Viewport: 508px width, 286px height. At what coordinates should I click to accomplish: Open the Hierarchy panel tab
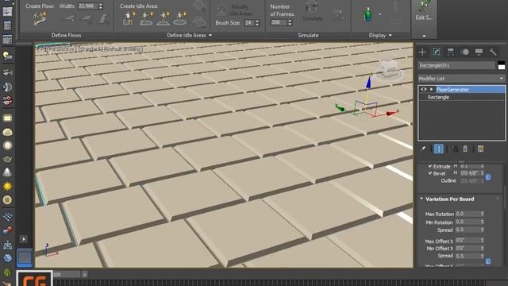(451, 52)
